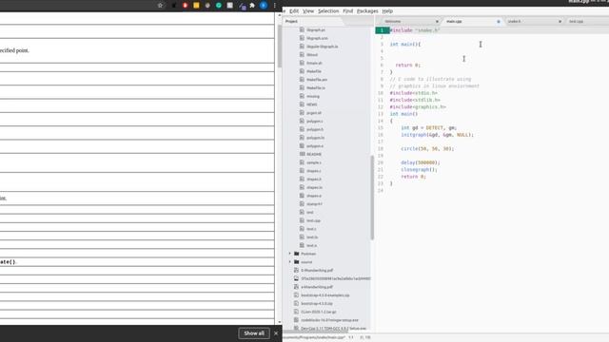609x342 pixels.
Task: Open the NEWS file in the tree
Action: [x=312, y=104]
